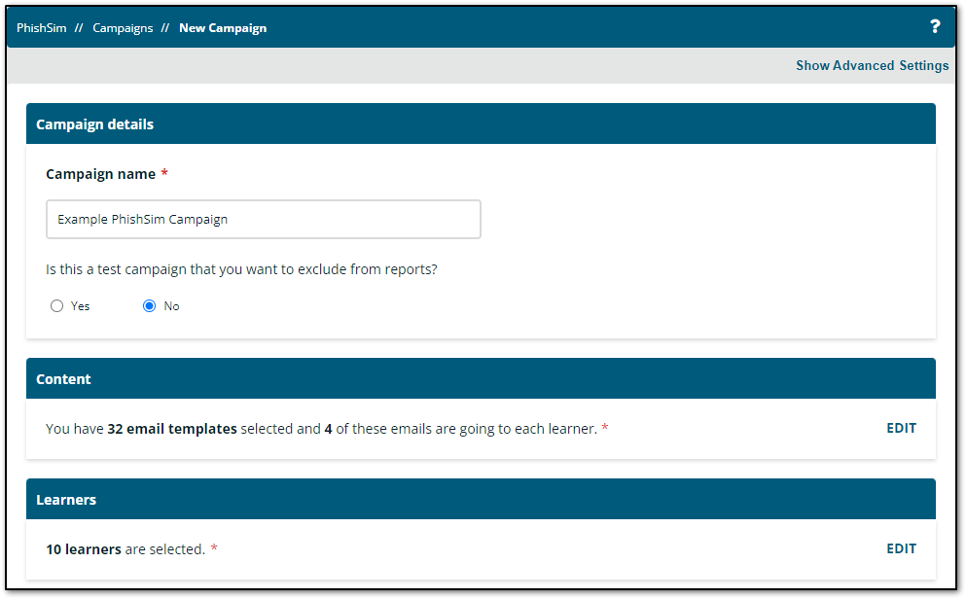Viewport: 966px width, 599px height.
Task: Open help via the question mark icon
Action: [935, 27]
